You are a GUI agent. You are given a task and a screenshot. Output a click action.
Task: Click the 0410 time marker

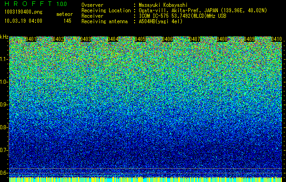(x=276, y=39)
